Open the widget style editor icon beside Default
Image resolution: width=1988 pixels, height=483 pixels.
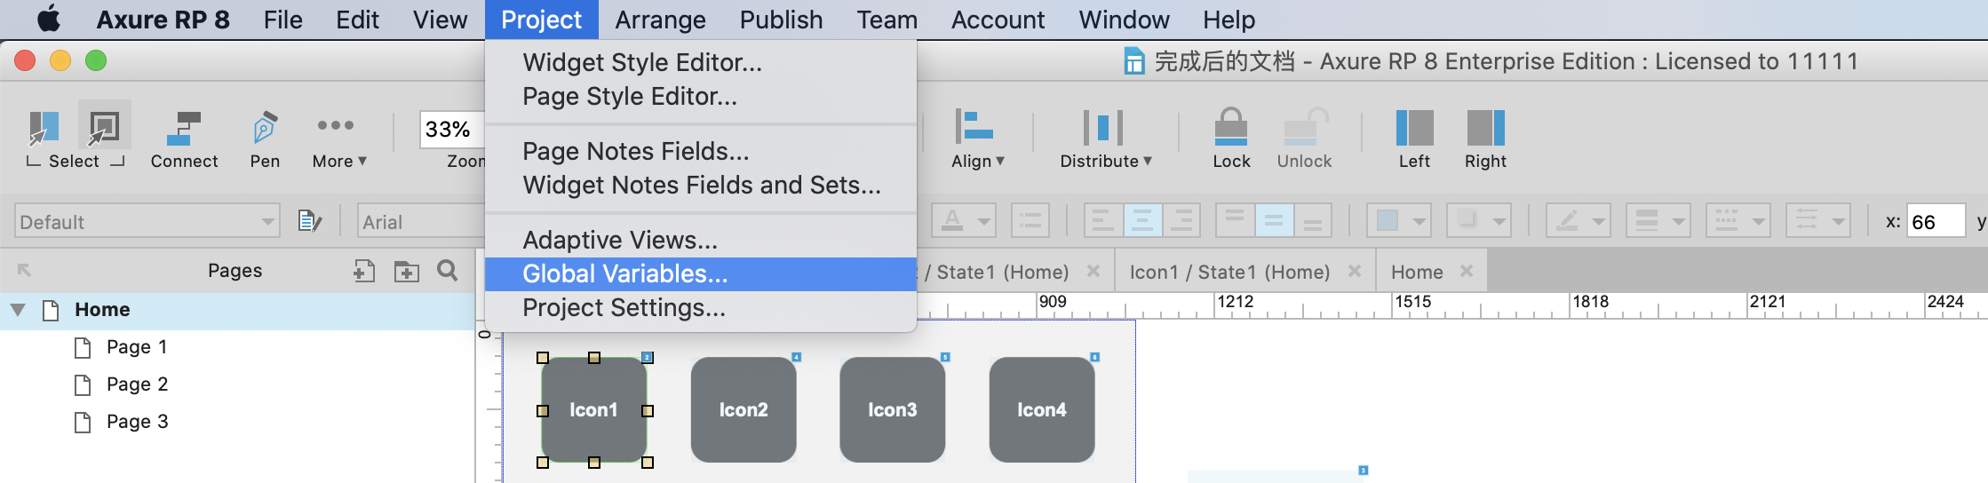309,221
